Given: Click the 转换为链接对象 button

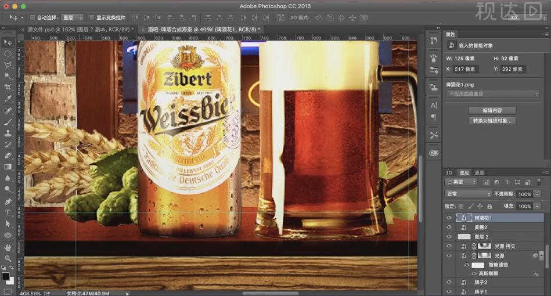Looking at the screenshot, I should tap(492, 121).
